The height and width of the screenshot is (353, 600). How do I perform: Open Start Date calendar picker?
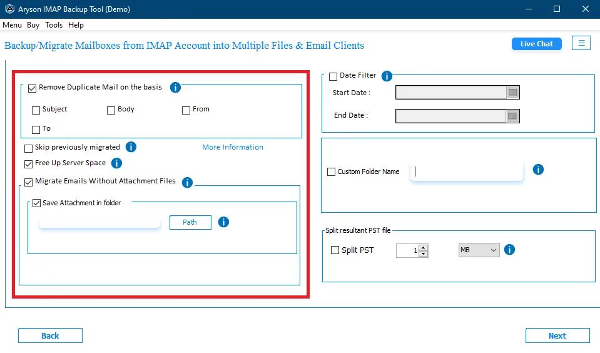(x=513, y=92)
